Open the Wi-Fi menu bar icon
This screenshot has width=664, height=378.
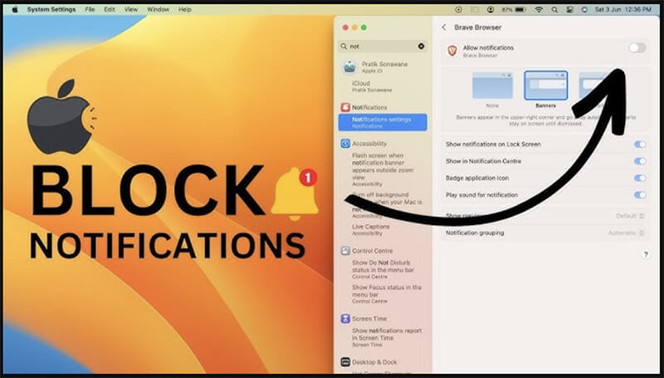[x=539, y=9]
